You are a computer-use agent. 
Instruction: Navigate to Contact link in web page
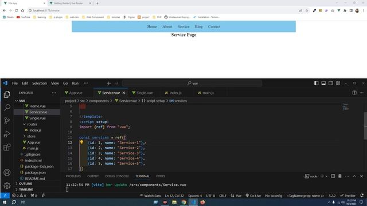pyautogui.click(x=214, y=27)
